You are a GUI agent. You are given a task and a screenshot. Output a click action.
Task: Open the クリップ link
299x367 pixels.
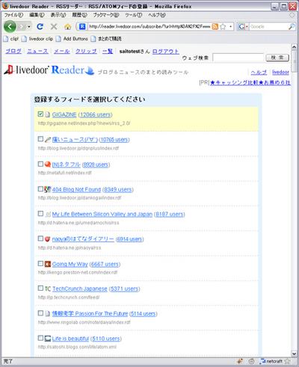click(86, 51)
